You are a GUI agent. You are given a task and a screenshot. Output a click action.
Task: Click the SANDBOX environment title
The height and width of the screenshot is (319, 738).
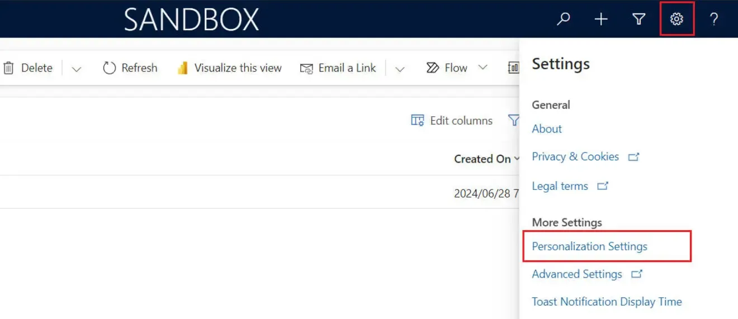click(191, 20)
